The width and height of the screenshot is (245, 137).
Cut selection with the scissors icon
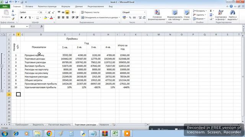(13, 11)
